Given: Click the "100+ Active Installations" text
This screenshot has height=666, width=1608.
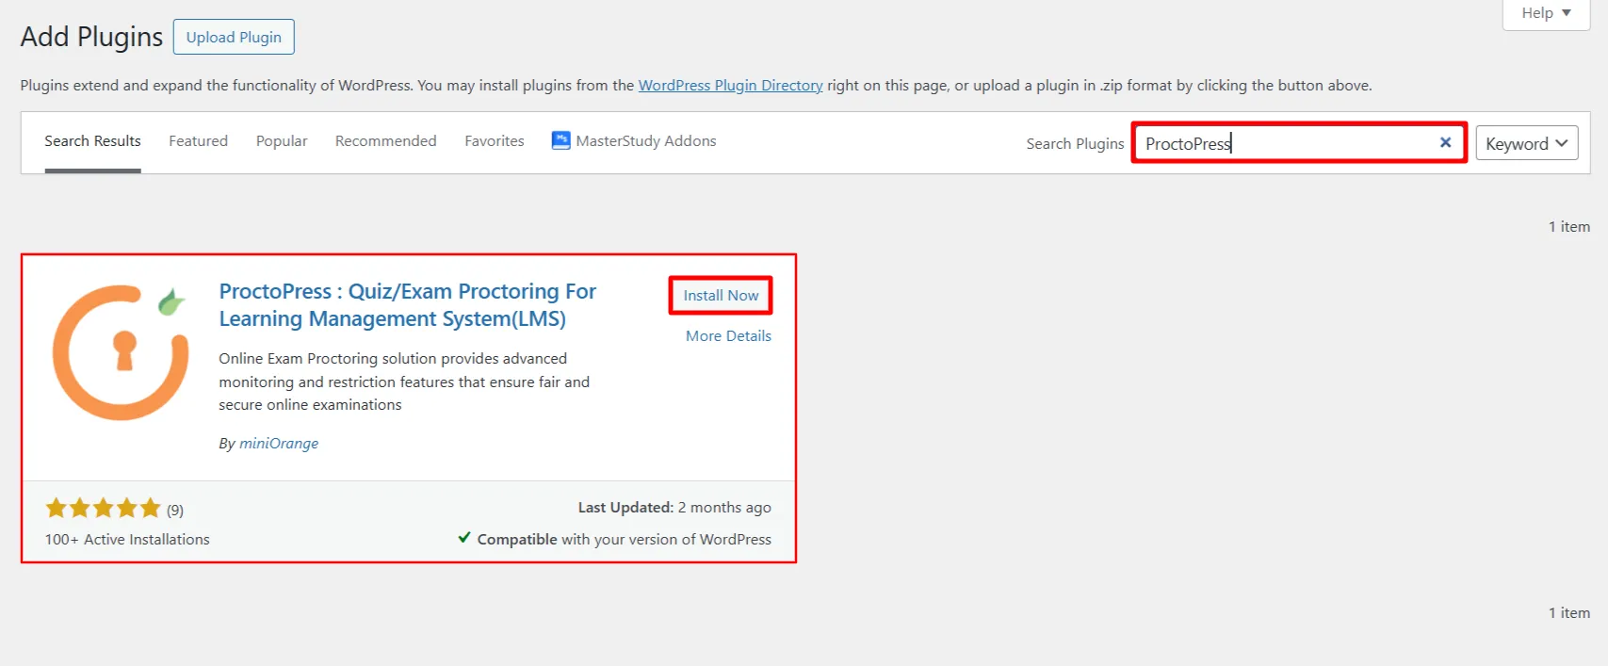Looking at the screenshot, I should [127, 539].
